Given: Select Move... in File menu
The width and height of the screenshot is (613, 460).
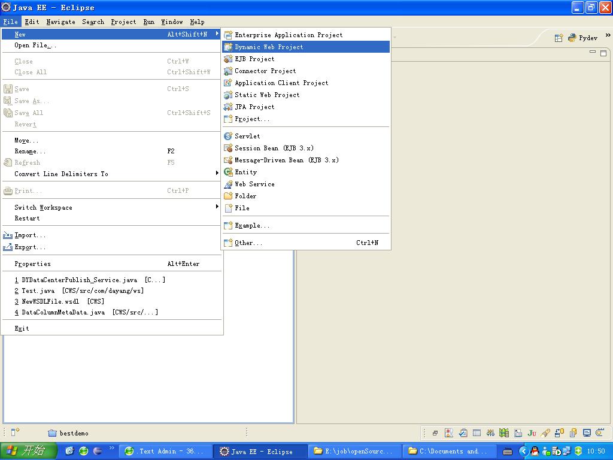Looking at the screenshot, I should (111, 140).
